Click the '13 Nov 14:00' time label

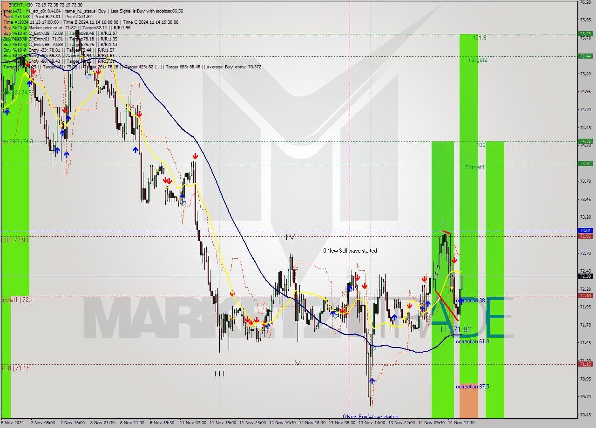371,423
